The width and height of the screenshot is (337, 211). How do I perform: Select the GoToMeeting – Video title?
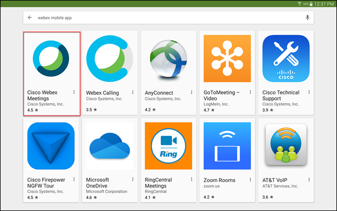point(221,95)
